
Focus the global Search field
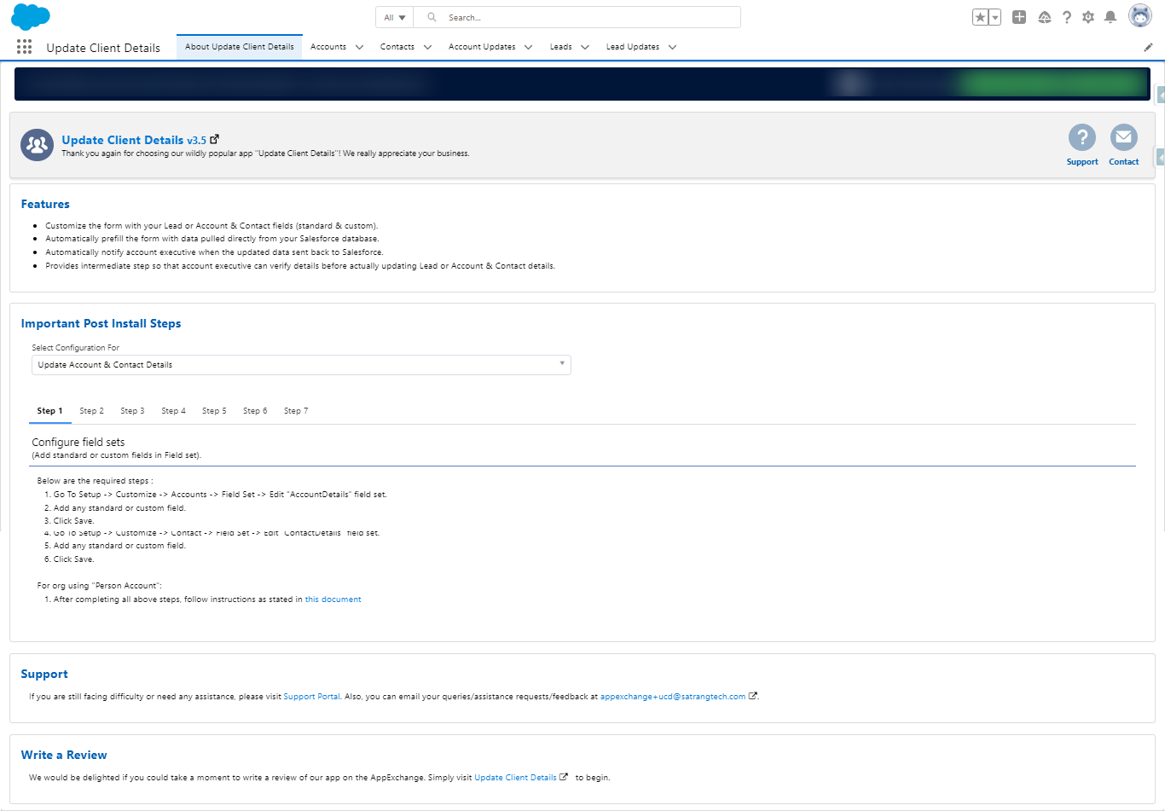pyautogui.click(x=577, y=17)
